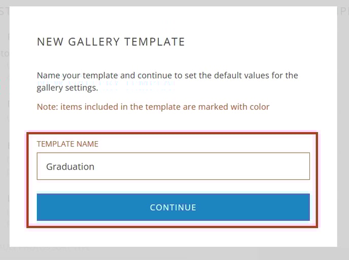This screenshot has width=349, height=260.
Task: Click the TEMPLATE NAME field label
Action: point(67,144)
